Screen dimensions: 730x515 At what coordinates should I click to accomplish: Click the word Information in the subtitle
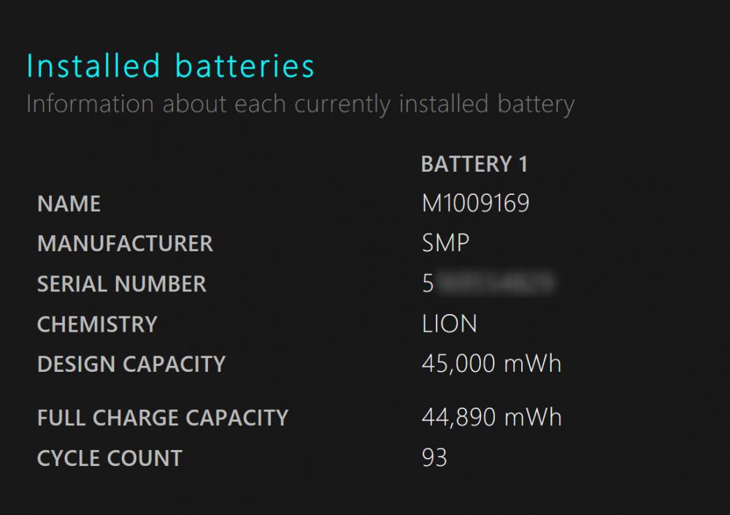click(90, 104)
